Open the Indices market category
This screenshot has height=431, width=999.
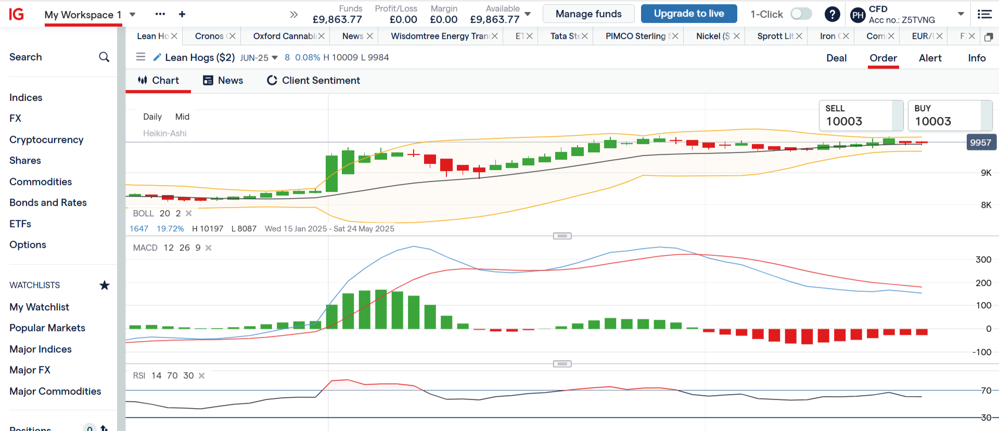[26, 98]
